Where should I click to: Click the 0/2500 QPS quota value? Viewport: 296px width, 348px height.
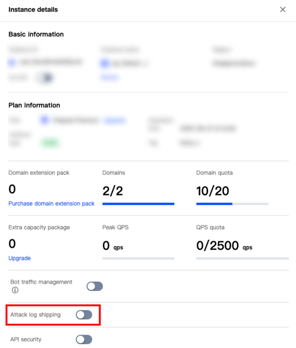pyautogui.click(x=217, y=244)
